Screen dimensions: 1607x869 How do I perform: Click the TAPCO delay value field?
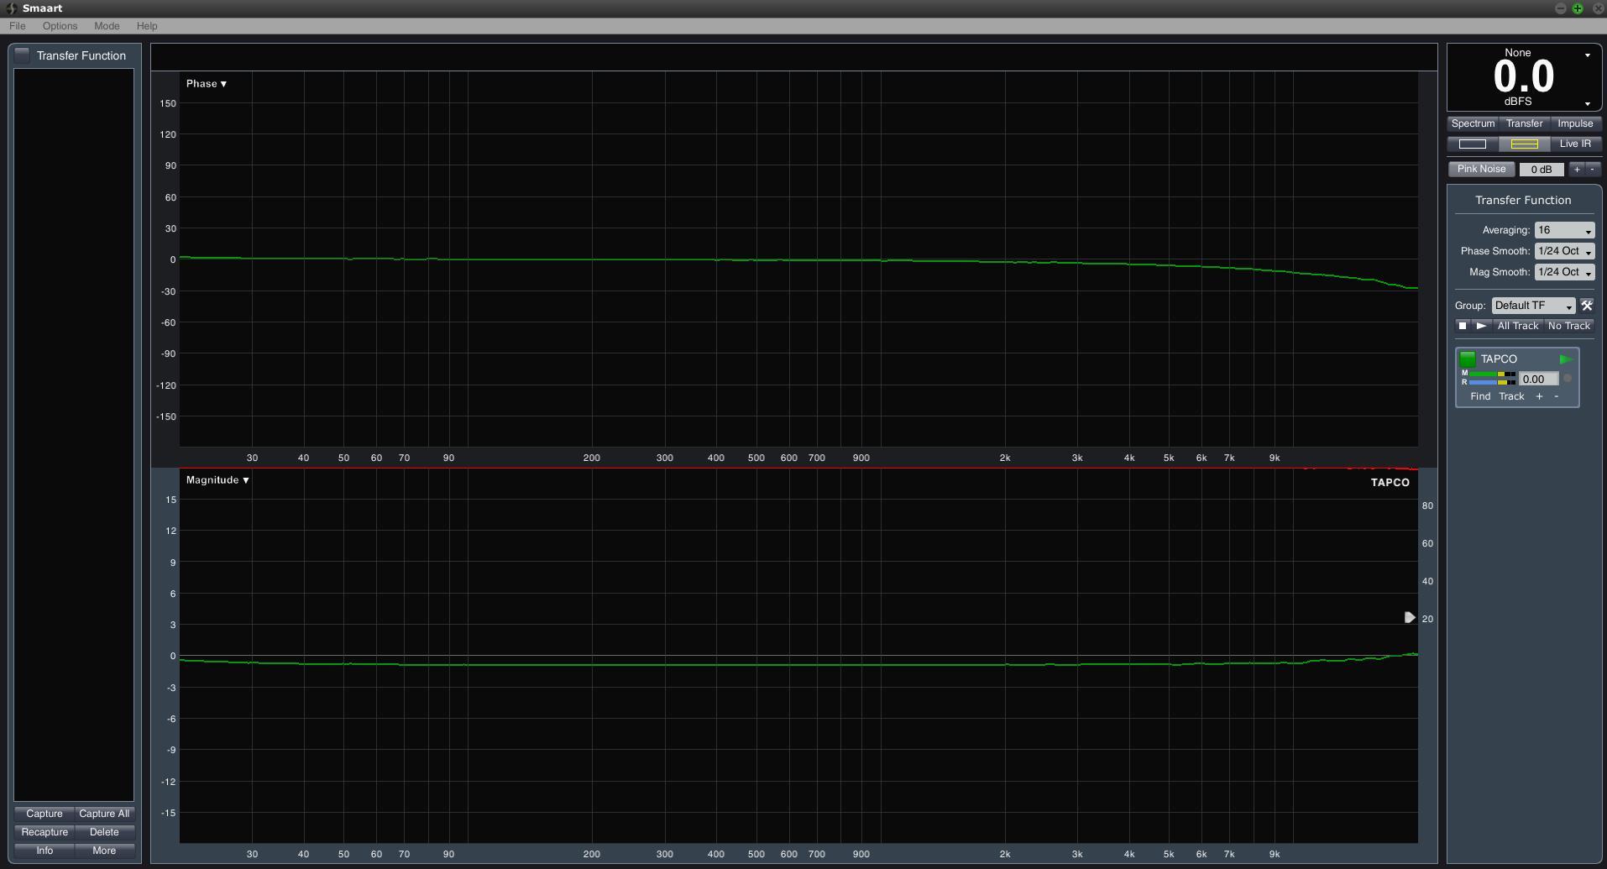click(1537, 380)
